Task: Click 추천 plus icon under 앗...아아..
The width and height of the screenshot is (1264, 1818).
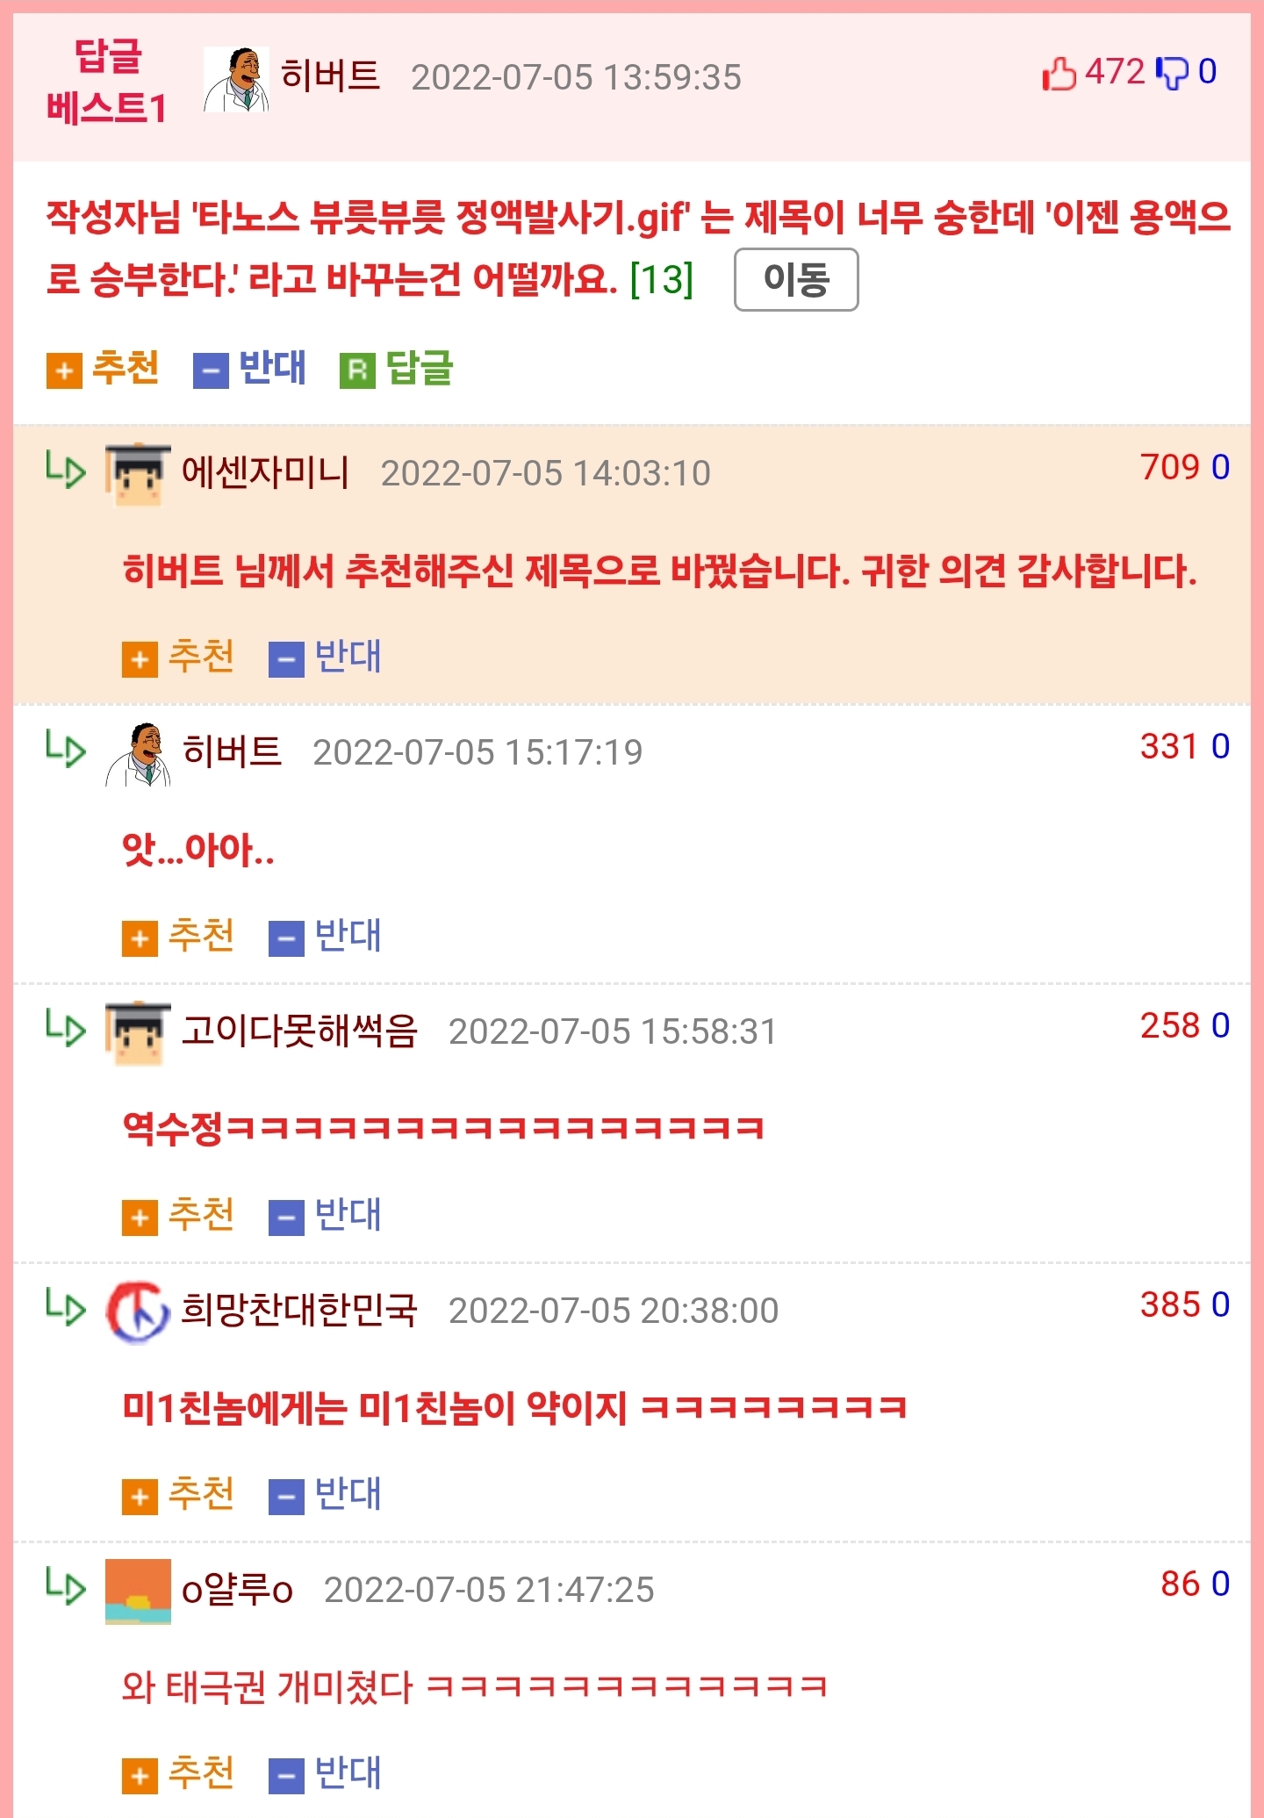Action: point(140,938)
